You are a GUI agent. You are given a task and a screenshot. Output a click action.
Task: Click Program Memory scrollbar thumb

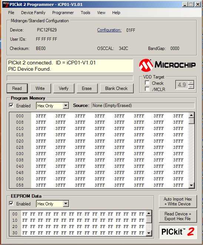pyautogui.click(x=192, y=121)
